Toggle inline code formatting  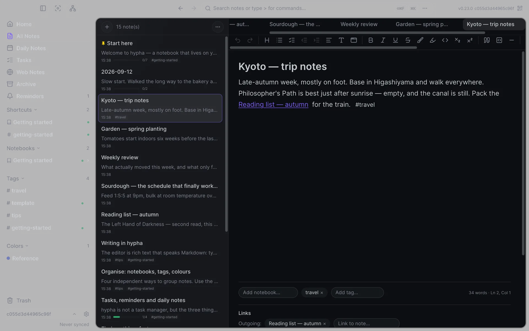coord(445,40)
